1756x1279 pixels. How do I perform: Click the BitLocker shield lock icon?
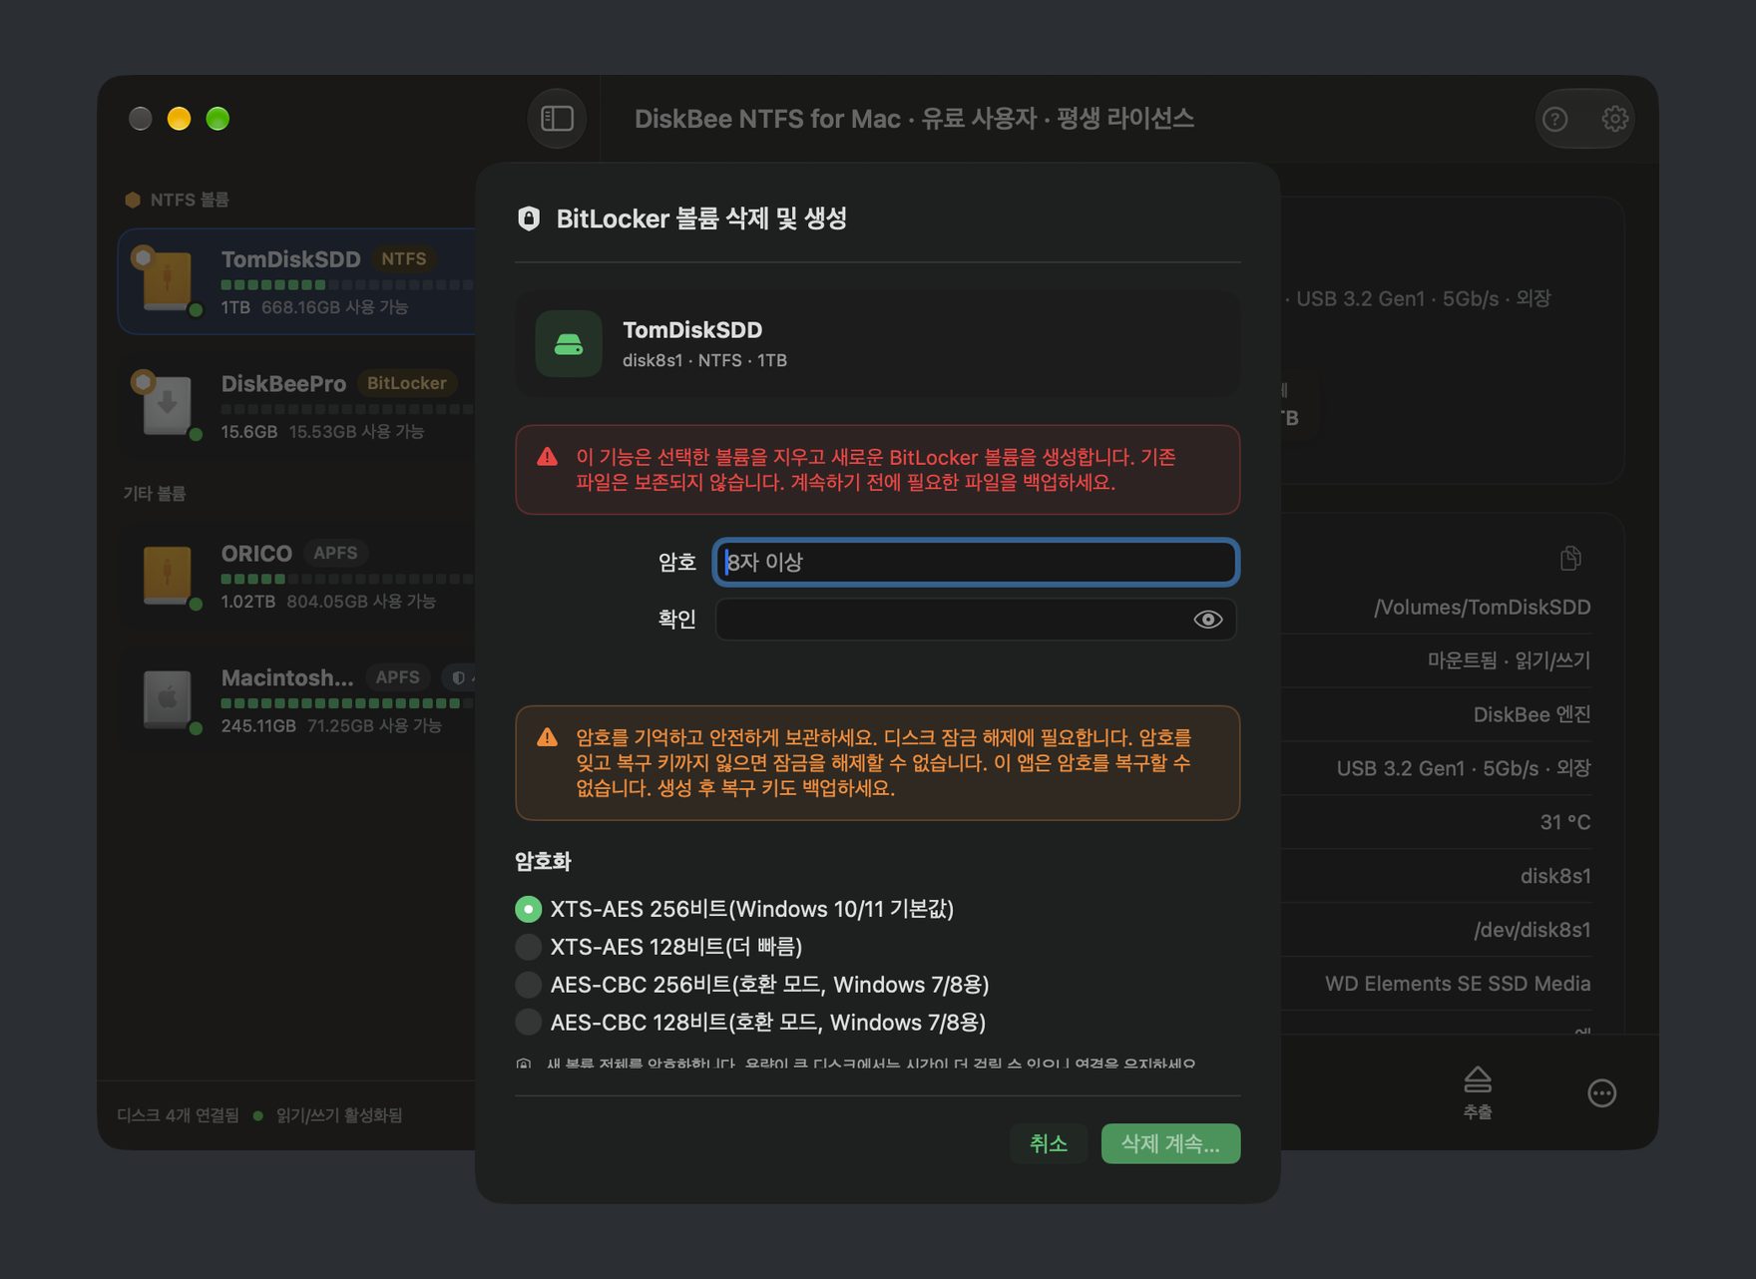[529, 218]
